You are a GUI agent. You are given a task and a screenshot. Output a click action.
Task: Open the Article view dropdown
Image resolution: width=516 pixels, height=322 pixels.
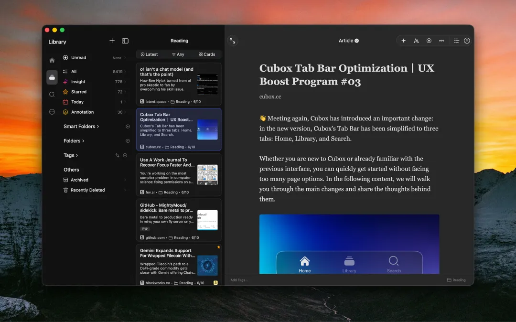tap(348, 41)
